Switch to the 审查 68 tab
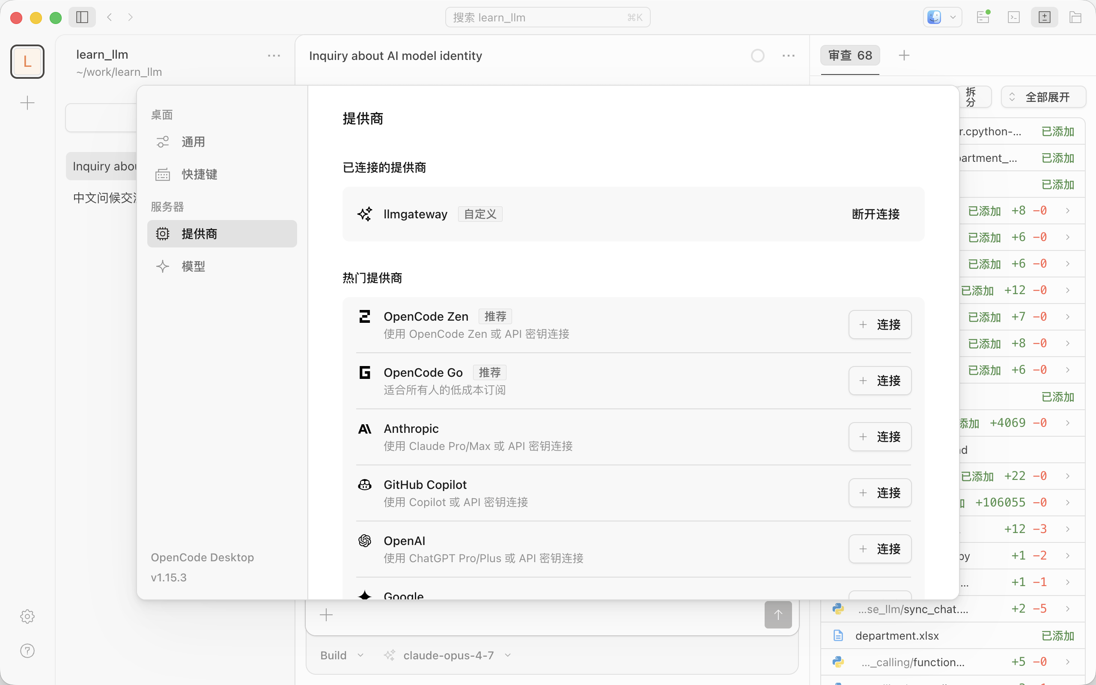Screen dimensions: 1096x685 (x=850, y=56)
